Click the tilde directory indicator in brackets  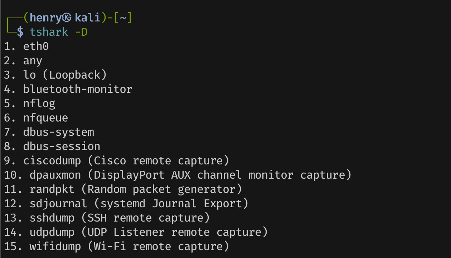click(123, 18)
